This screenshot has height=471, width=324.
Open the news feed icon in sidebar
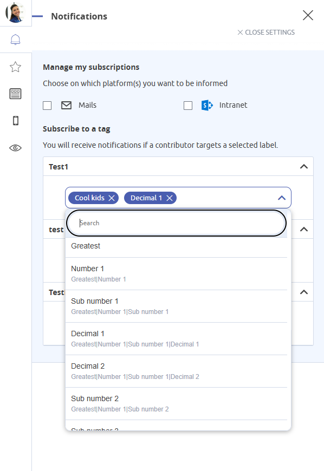(x=15, y=94)
